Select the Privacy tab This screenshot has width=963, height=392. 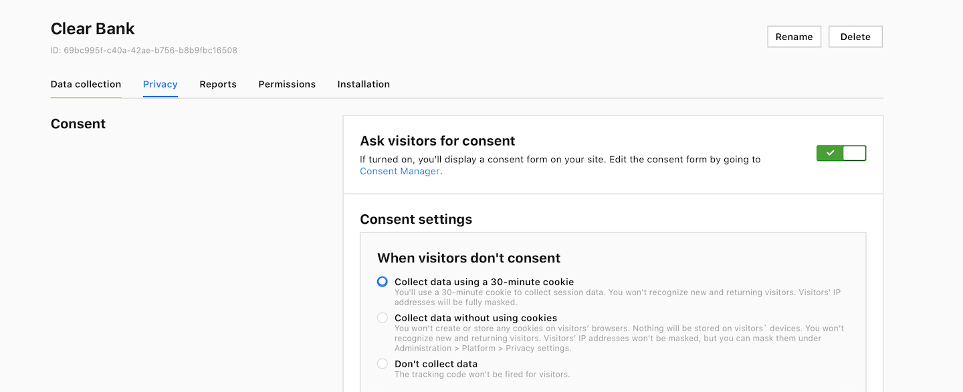[160, 84]
